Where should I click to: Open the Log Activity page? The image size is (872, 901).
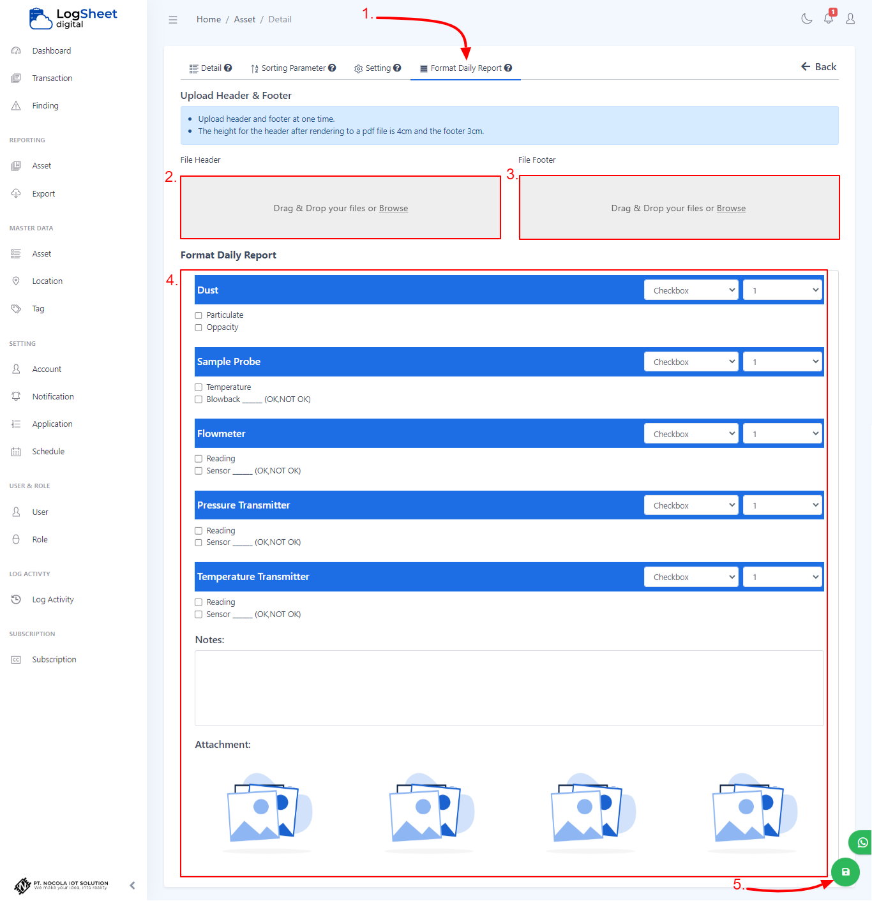pyautogui.click(x=53, y=599)
